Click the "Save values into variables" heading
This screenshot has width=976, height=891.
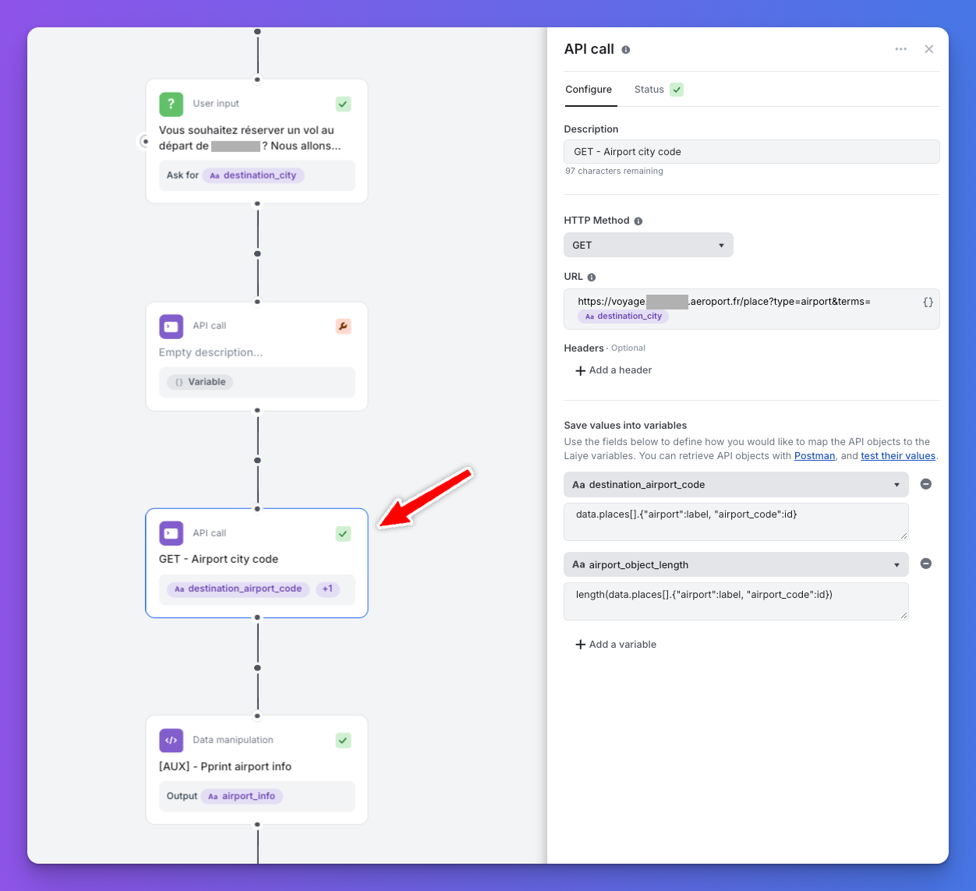tap(625, 426)
